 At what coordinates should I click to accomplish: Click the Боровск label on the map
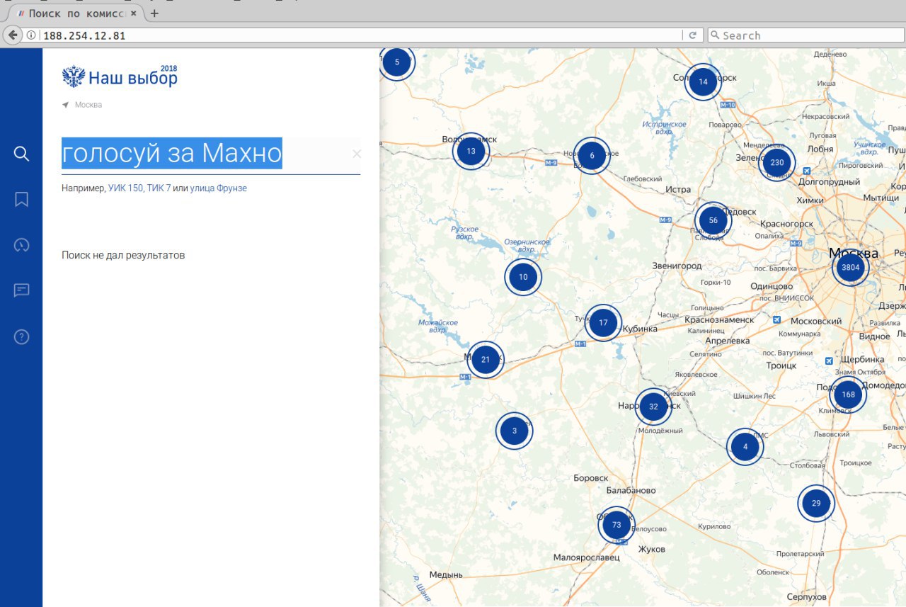[x=590, y=478]
